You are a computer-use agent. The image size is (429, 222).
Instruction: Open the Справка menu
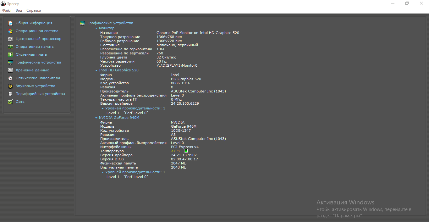34,10
